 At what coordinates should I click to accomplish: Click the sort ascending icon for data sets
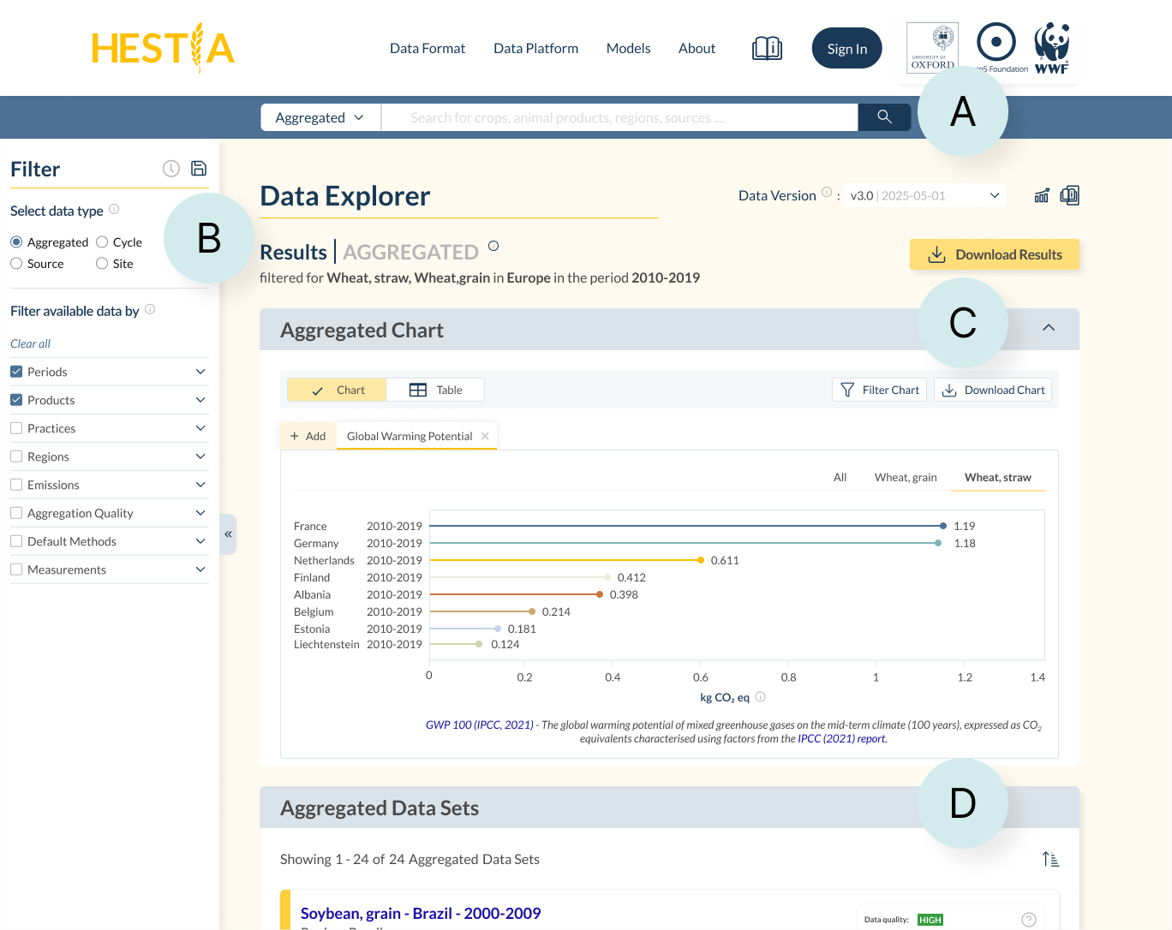coord(1050,859)
